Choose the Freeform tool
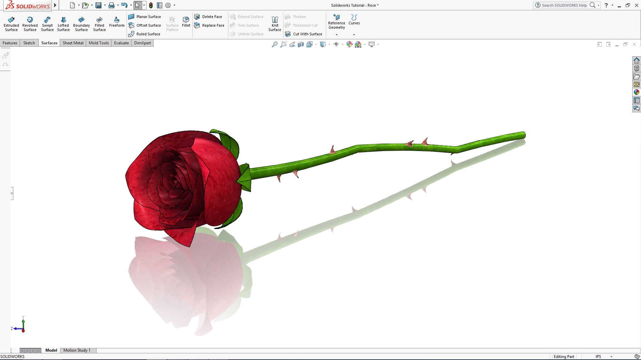641x360 pixels. tap(117, 22)
